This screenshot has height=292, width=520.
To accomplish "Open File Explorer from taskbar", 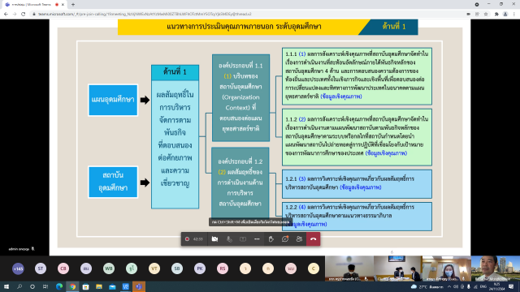I will (x=99, y=286).
